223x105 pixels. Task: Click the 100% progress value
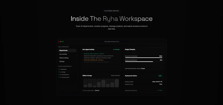click(x=161, y=56)
